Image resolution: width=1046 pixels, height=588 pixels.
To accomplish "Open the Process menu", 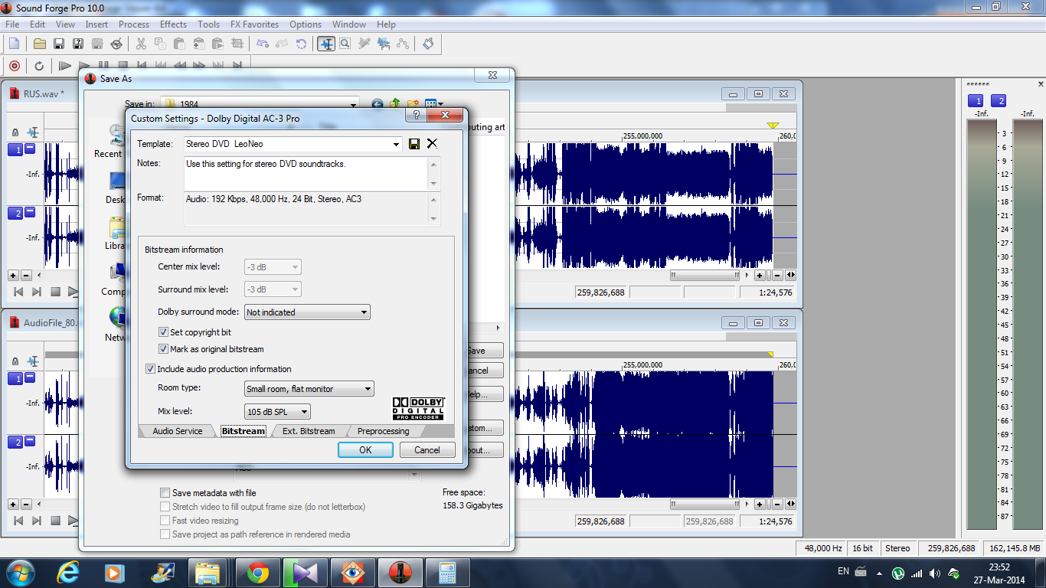I will click(x=134, y=24).
